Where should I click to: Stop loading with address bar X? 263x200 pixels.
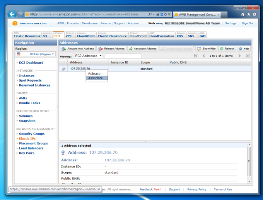169,14
